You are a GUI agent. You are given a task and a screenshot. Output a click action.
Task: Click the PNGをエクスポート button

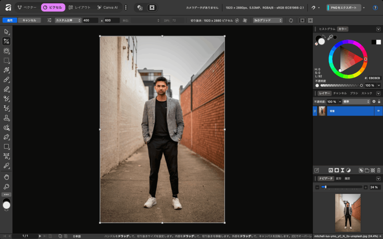[x=344, y=7]
